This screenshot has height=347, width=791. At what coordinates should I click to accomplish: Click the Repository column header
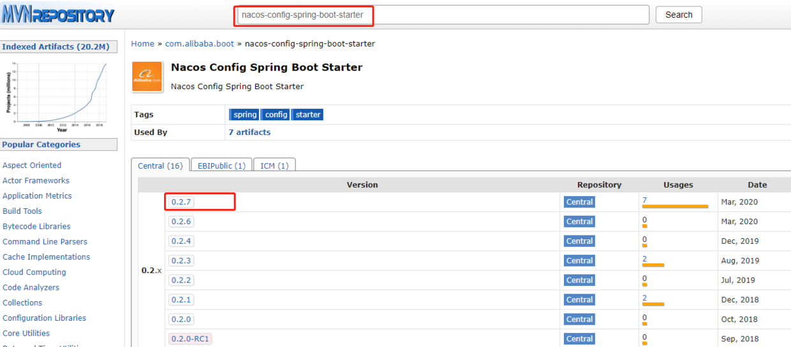click(x=599, y=185)
